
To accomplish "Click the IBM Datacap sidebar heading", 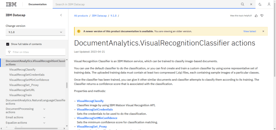I will click(15, 15).
